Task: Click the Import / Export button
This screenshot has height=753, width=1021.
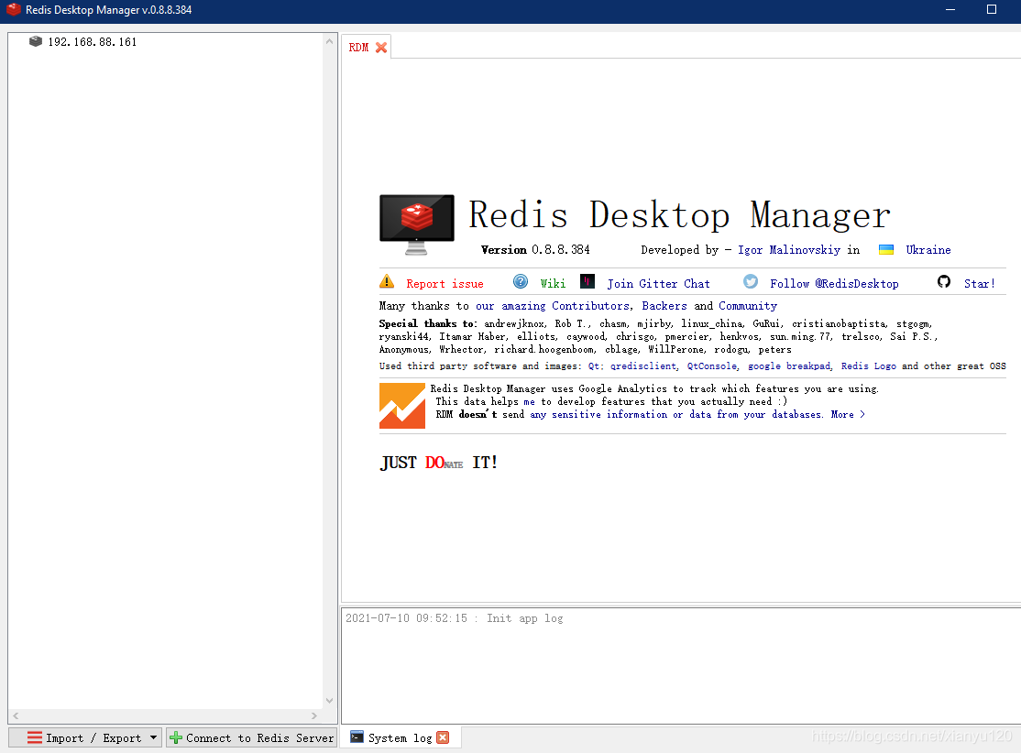Action: coord(85,737)
